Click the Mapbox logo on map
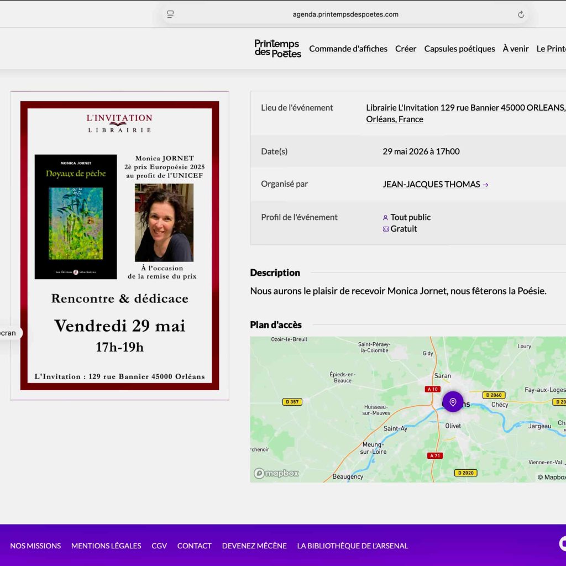566x566 pixels. [276, 473]
